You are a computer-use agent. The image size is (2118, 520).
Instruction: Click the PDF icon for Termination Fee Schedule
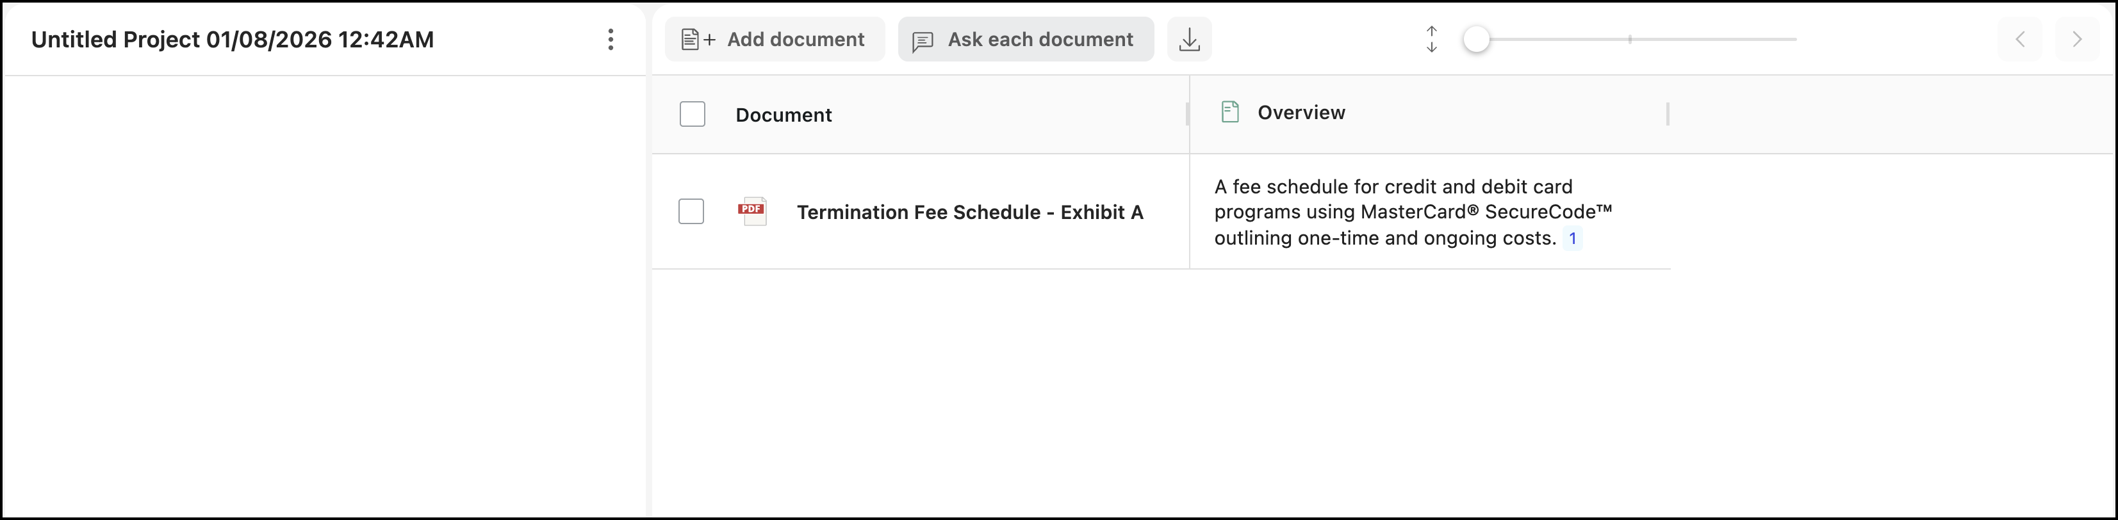[x=752, y=211]
